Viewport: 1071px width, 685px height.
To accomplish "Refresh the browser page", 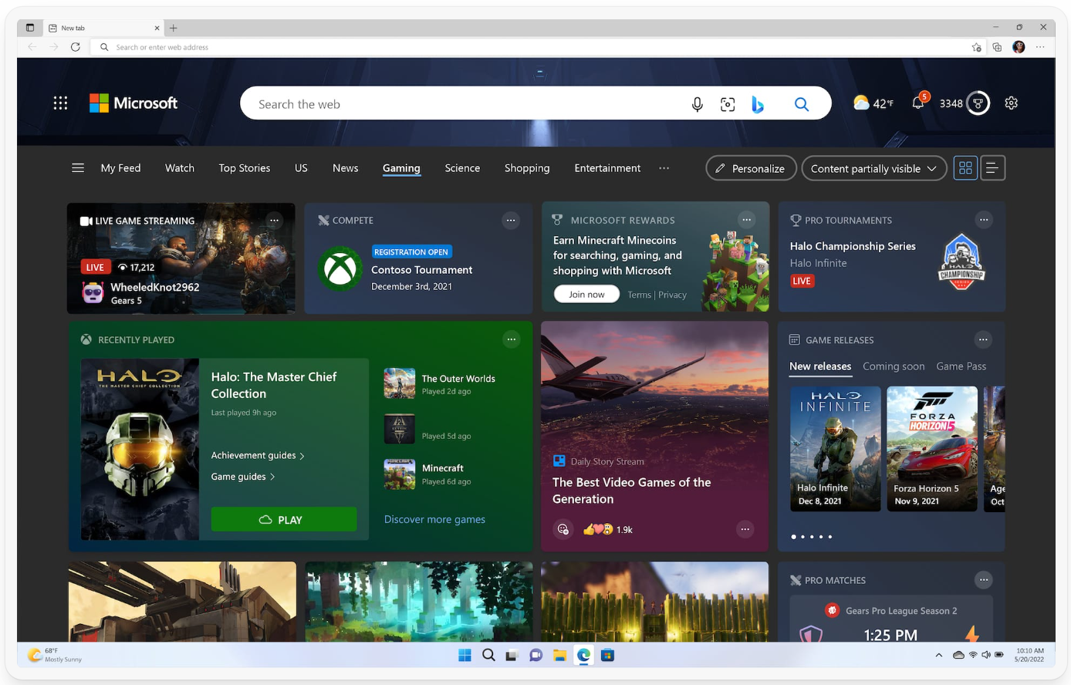I will point(75,47).
